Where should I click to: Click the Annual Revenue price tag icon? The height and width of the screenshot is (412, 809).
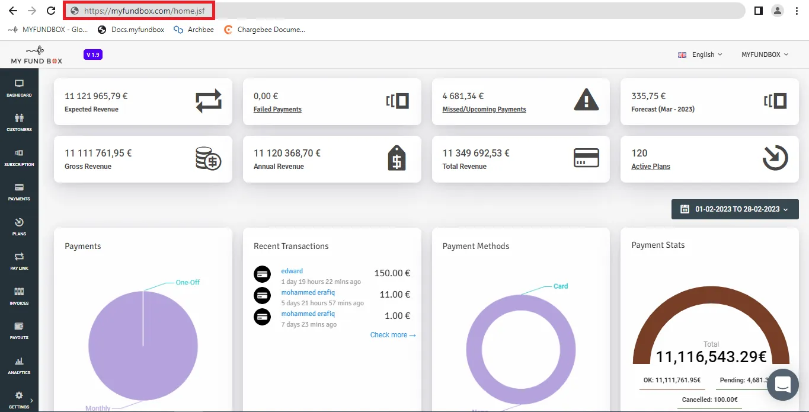click(396, 158)
